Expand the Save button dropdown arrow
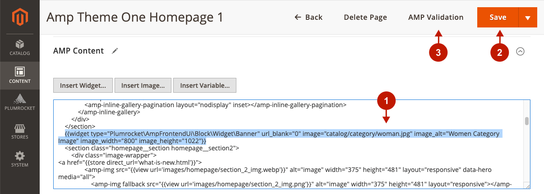The image size is (544, 194). pos(528,18)
